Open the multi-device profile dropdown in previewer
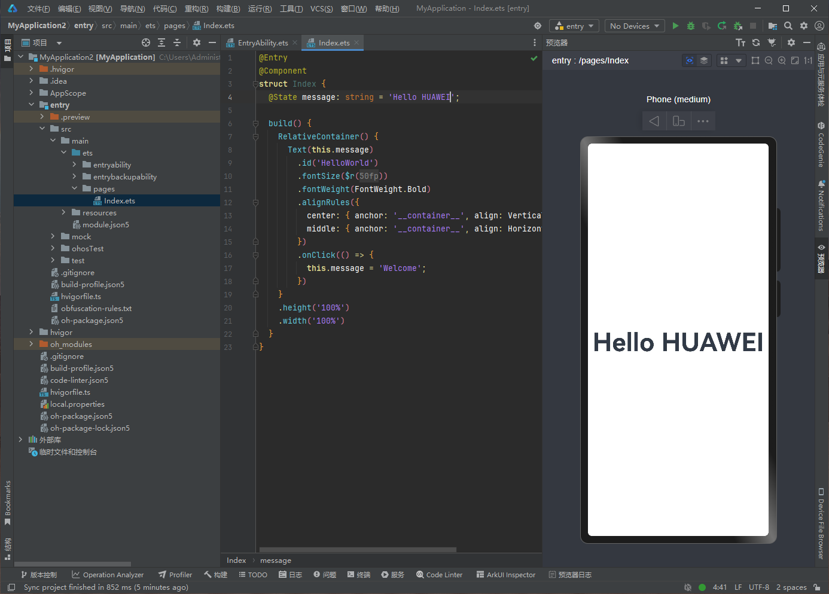This screenshot has width=829, height=594. [731, 60]
